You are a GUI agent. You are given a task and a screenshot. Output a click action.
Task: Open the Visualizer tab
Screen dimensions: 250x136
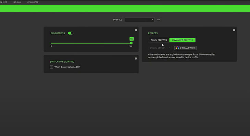pos(33,2)
